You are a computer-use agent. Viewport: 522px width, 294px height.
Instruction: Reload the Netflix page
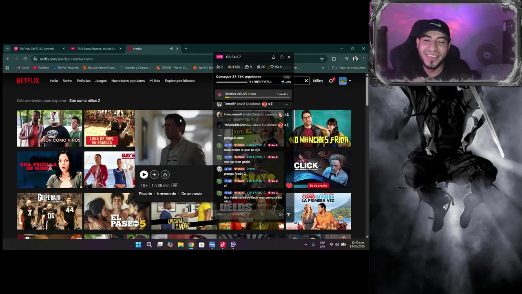[x=25, y=59]
